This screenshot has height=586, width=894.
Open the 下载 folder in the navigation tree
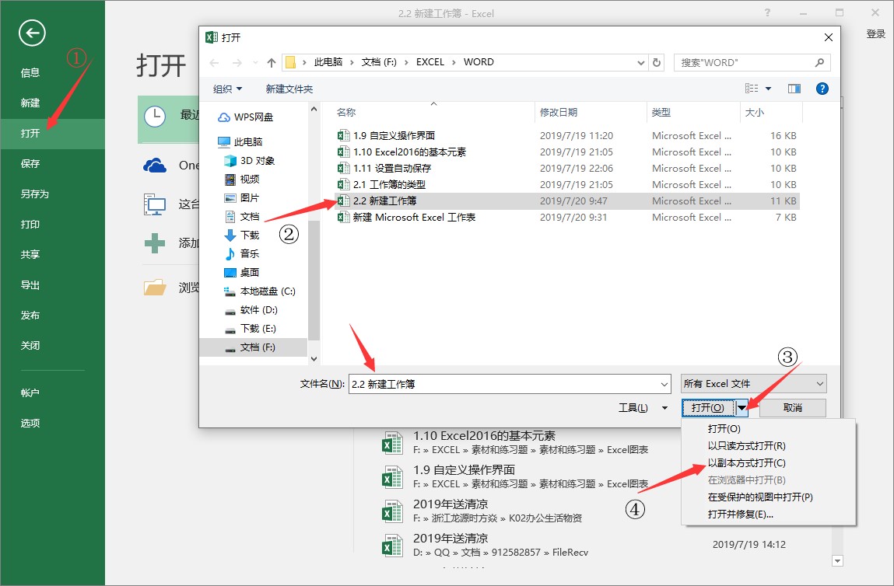249,235
